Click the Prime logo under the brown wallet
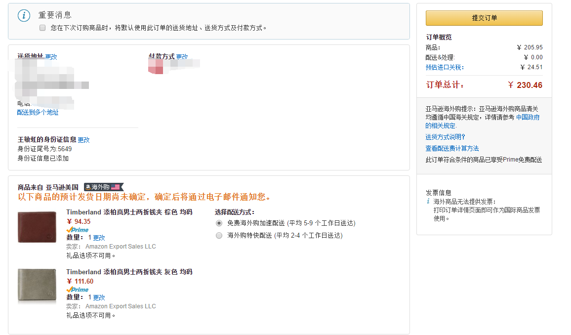The image size is (571, 335). point(77,230)
